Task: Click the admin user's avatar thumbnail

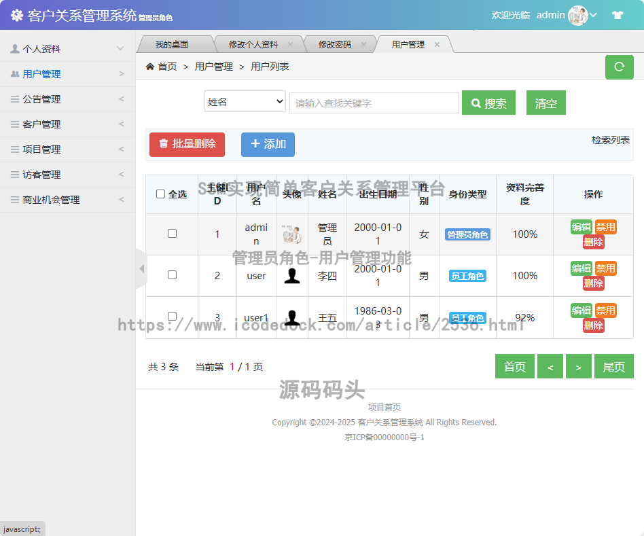Action: click(292, 234)
